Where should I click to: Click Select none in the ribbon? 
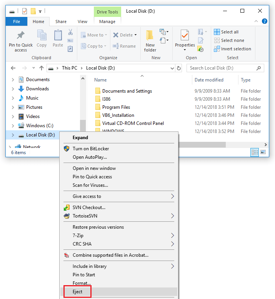tap(229, 40)
